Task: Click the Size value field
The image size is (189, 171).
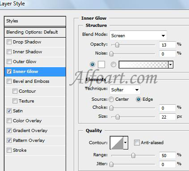Action: coord(168,117)
